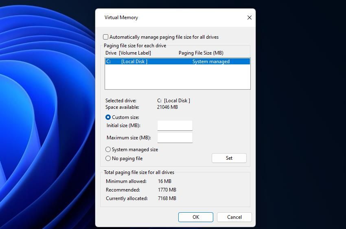The image size is (346, 229).
Task: Choose the Custom size radio option
Action: click(108, 117)
